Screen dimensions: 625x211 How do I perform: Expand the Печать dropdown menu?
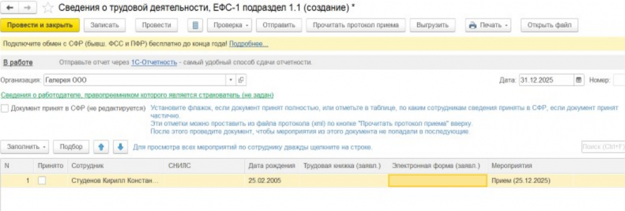pyautogui.click(x=488, y=25)
